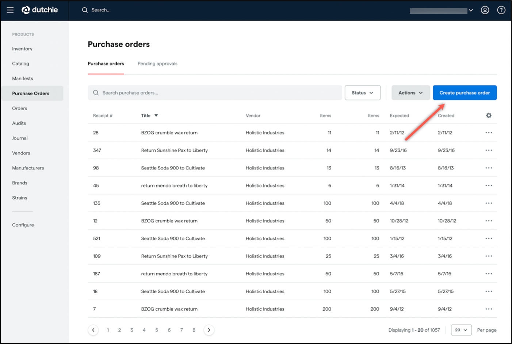Click the search magnifier in the top bar

[x=85, y=10]
